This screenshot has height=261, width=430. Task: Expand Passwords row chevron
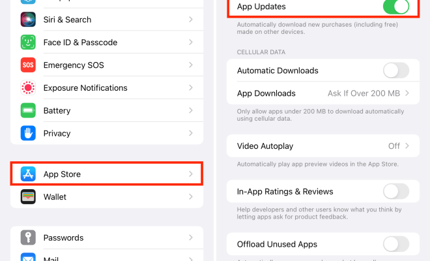[x=191, y=238]
